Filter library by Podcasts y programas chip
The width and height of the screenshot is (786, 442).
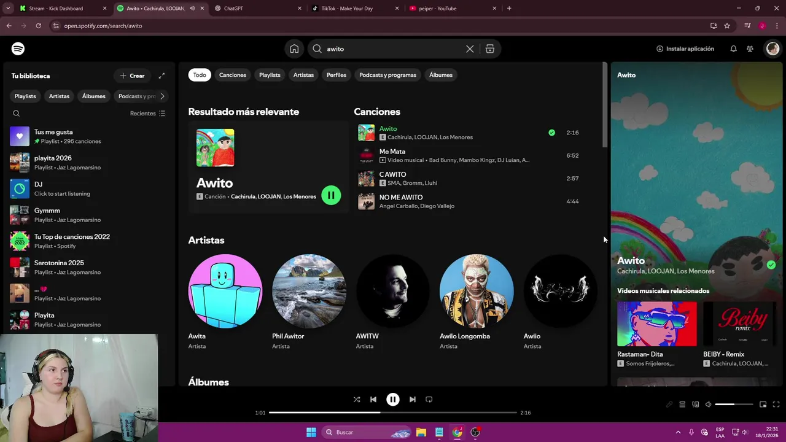tap(136, 96)
